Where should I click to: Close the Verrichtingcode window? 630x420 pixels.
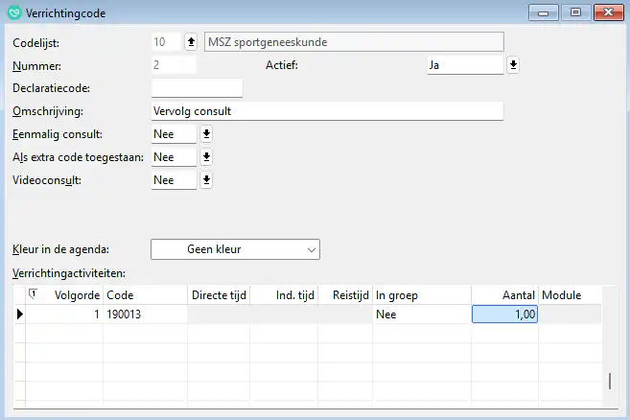608,12
